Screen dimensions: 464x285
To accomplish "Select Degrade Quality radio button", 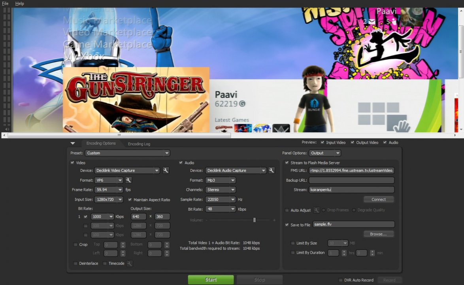I will coord(354,210).
